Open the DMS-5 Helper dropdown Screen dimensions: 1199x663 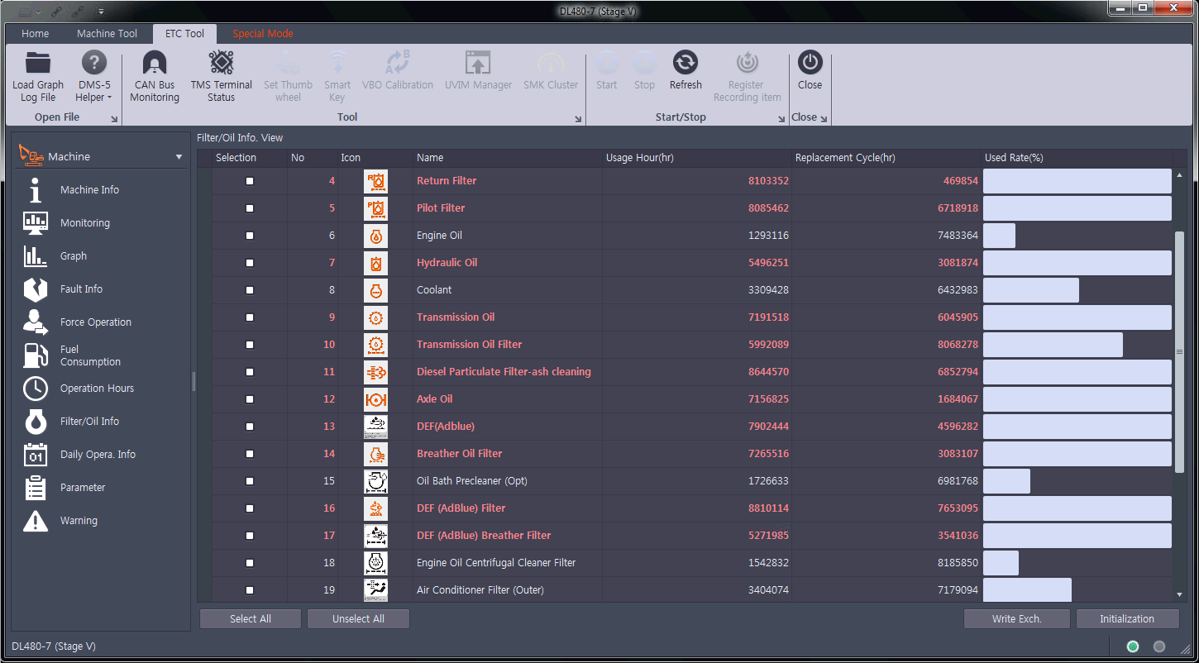pos(93,76)
